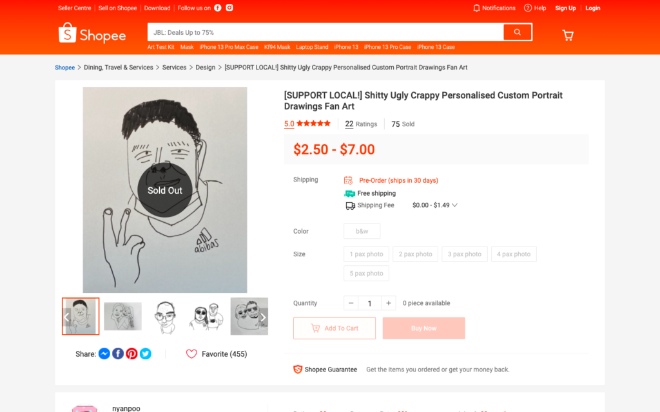Screen dimensions: 660x412
Task: Select the b&w color option
Action: click(x=362, y=230)
